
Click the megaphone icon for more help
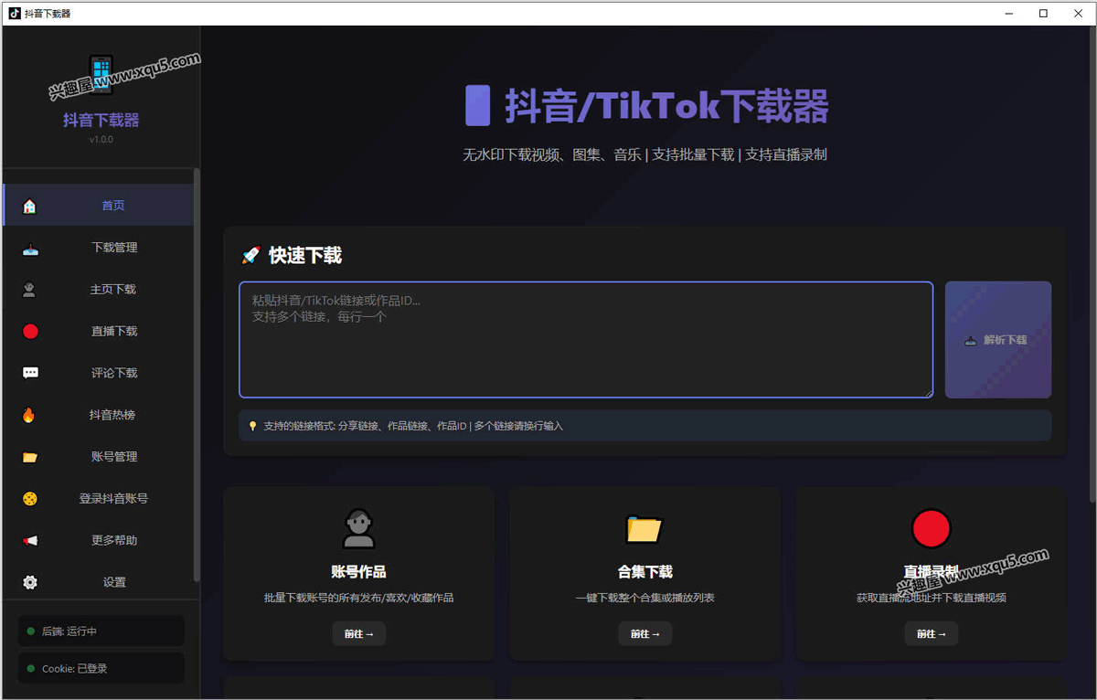click(x=30, y=541)
